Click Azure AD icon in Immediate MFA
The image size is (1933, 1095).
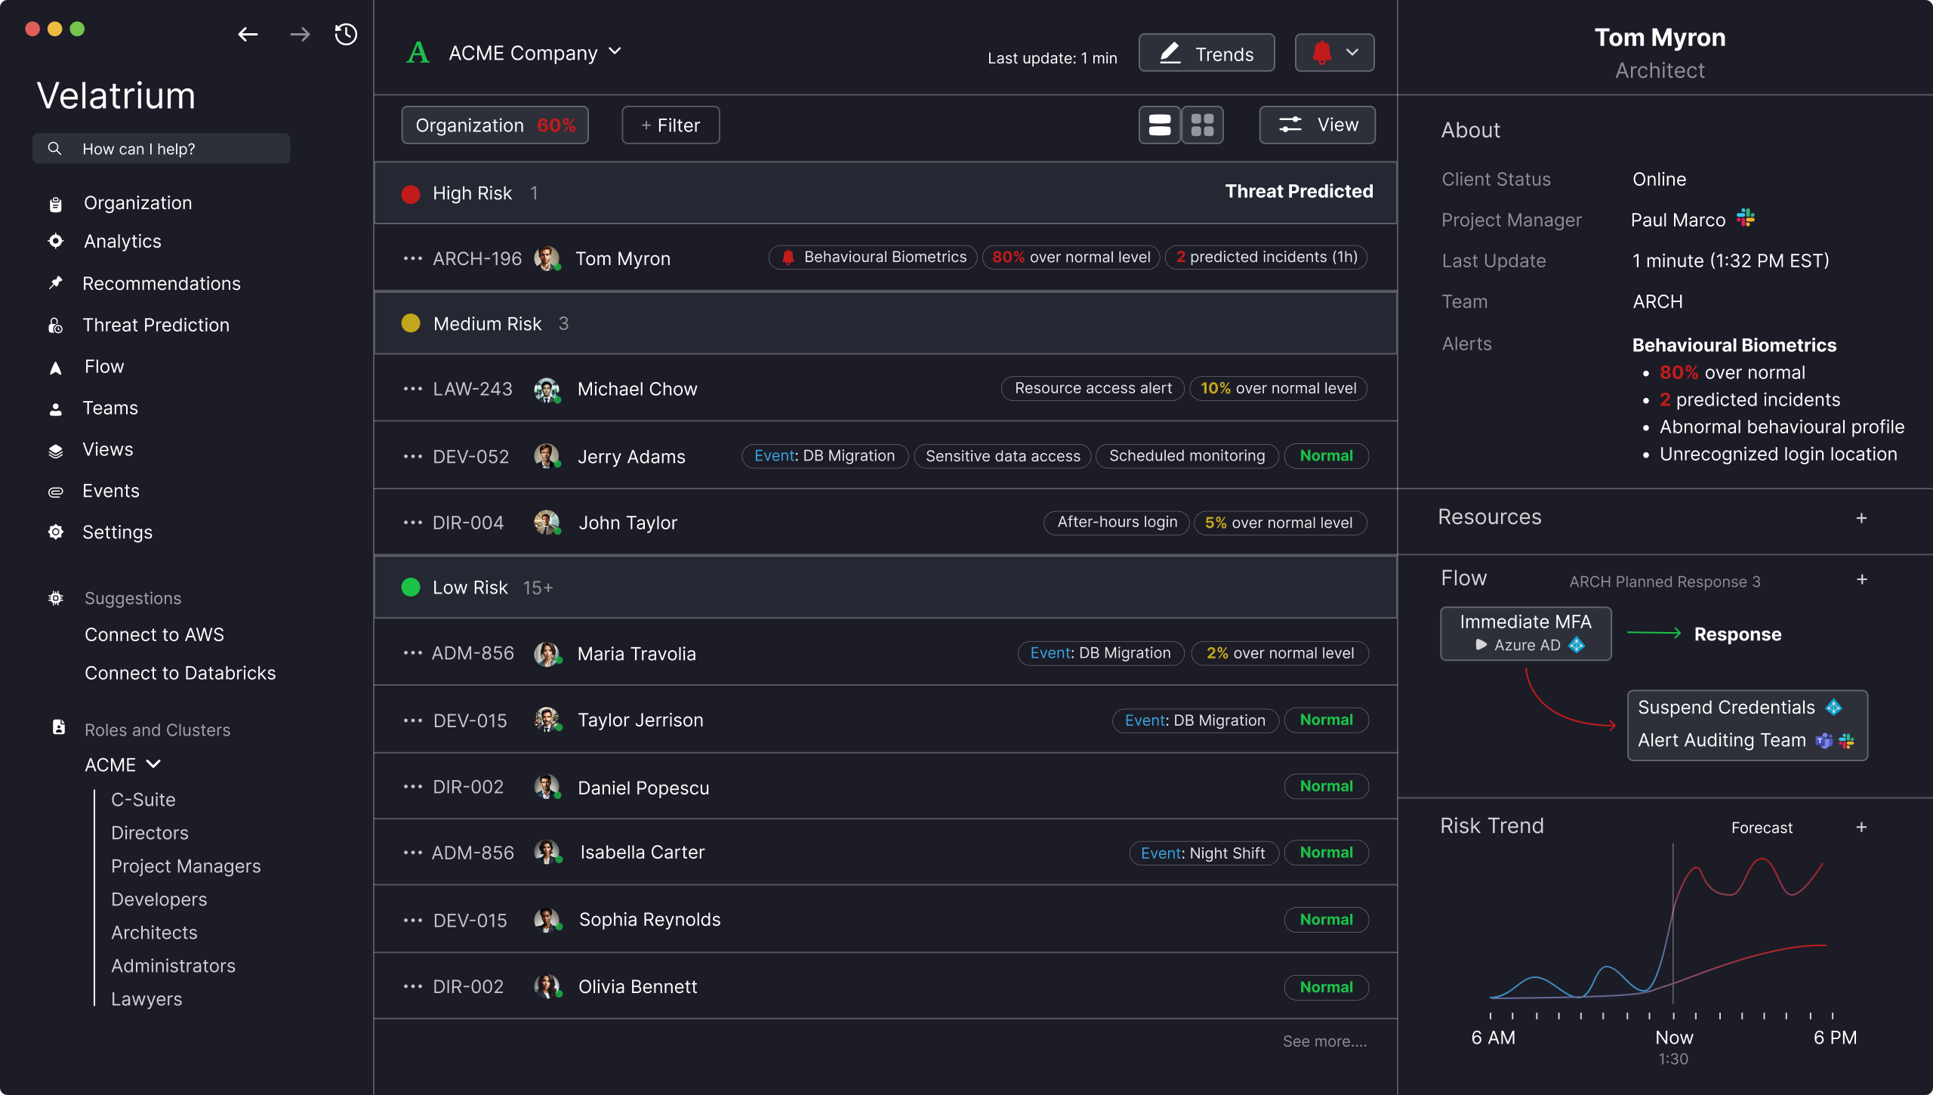[x=1577, y=645]
